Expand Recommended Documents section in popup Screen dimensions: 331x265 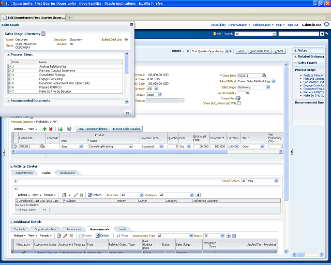9,101
